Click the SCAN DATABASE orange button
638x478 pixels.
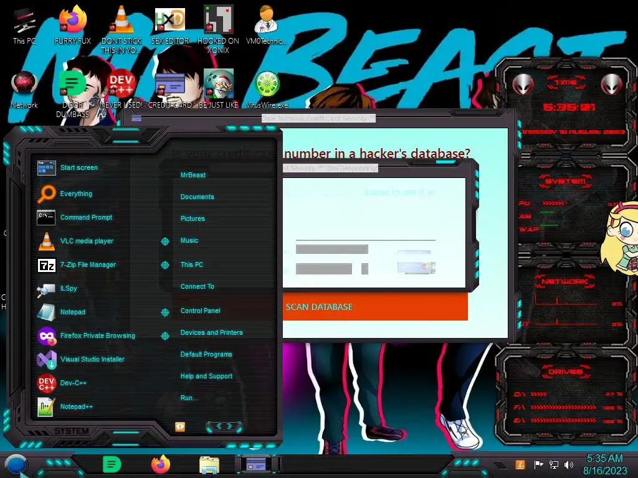coord(375,307)
